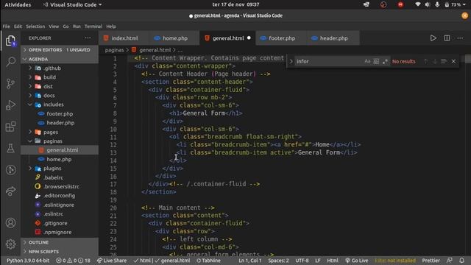Open Explorer Views and More Actions ellipsis
This screenshot has width=471, height=265.
pyautogui.click(x=88, y=38)
